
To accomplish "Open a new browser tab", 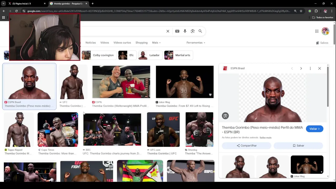I will 92,3.
